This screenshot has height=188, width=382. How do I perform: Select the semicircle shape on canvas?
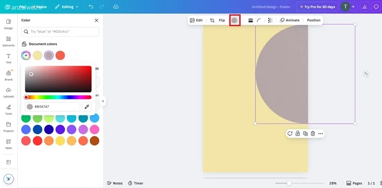pos(282,74)
